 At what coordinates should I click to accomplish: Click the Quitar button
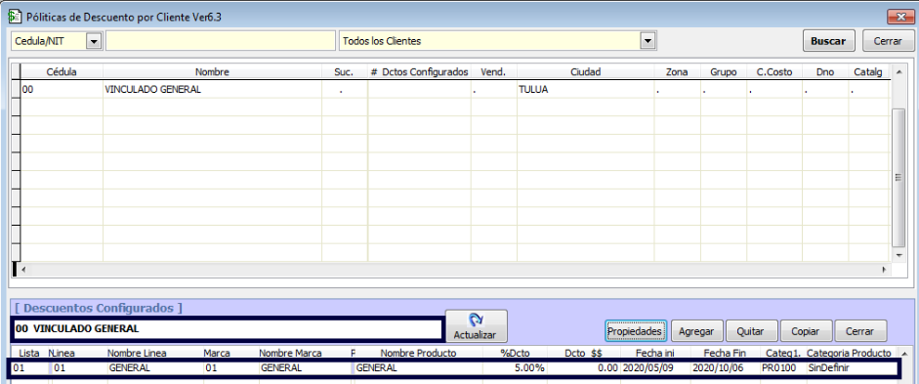751,331
